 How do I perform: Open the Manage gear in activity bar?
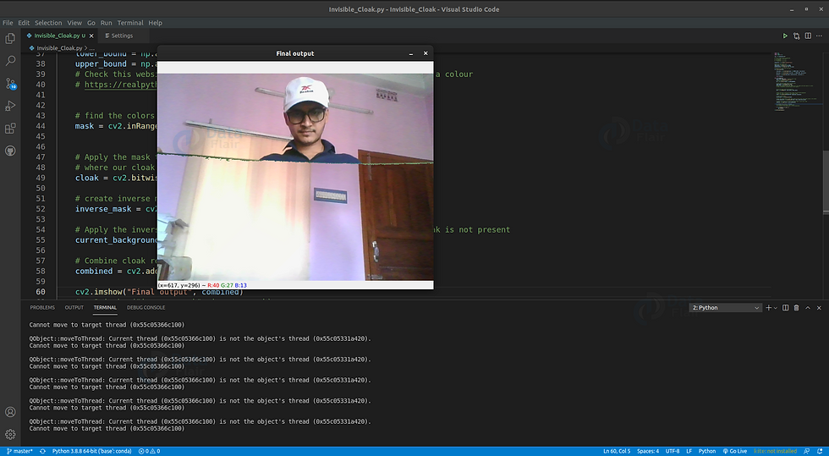(10, 434)
